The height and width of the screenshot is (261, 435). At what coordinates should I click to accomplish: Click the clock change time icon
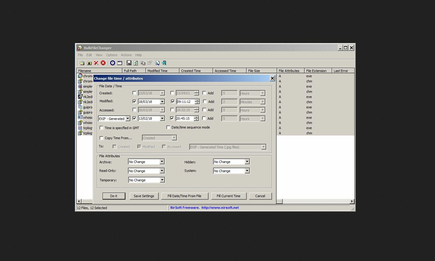click(x=113, y=63)
